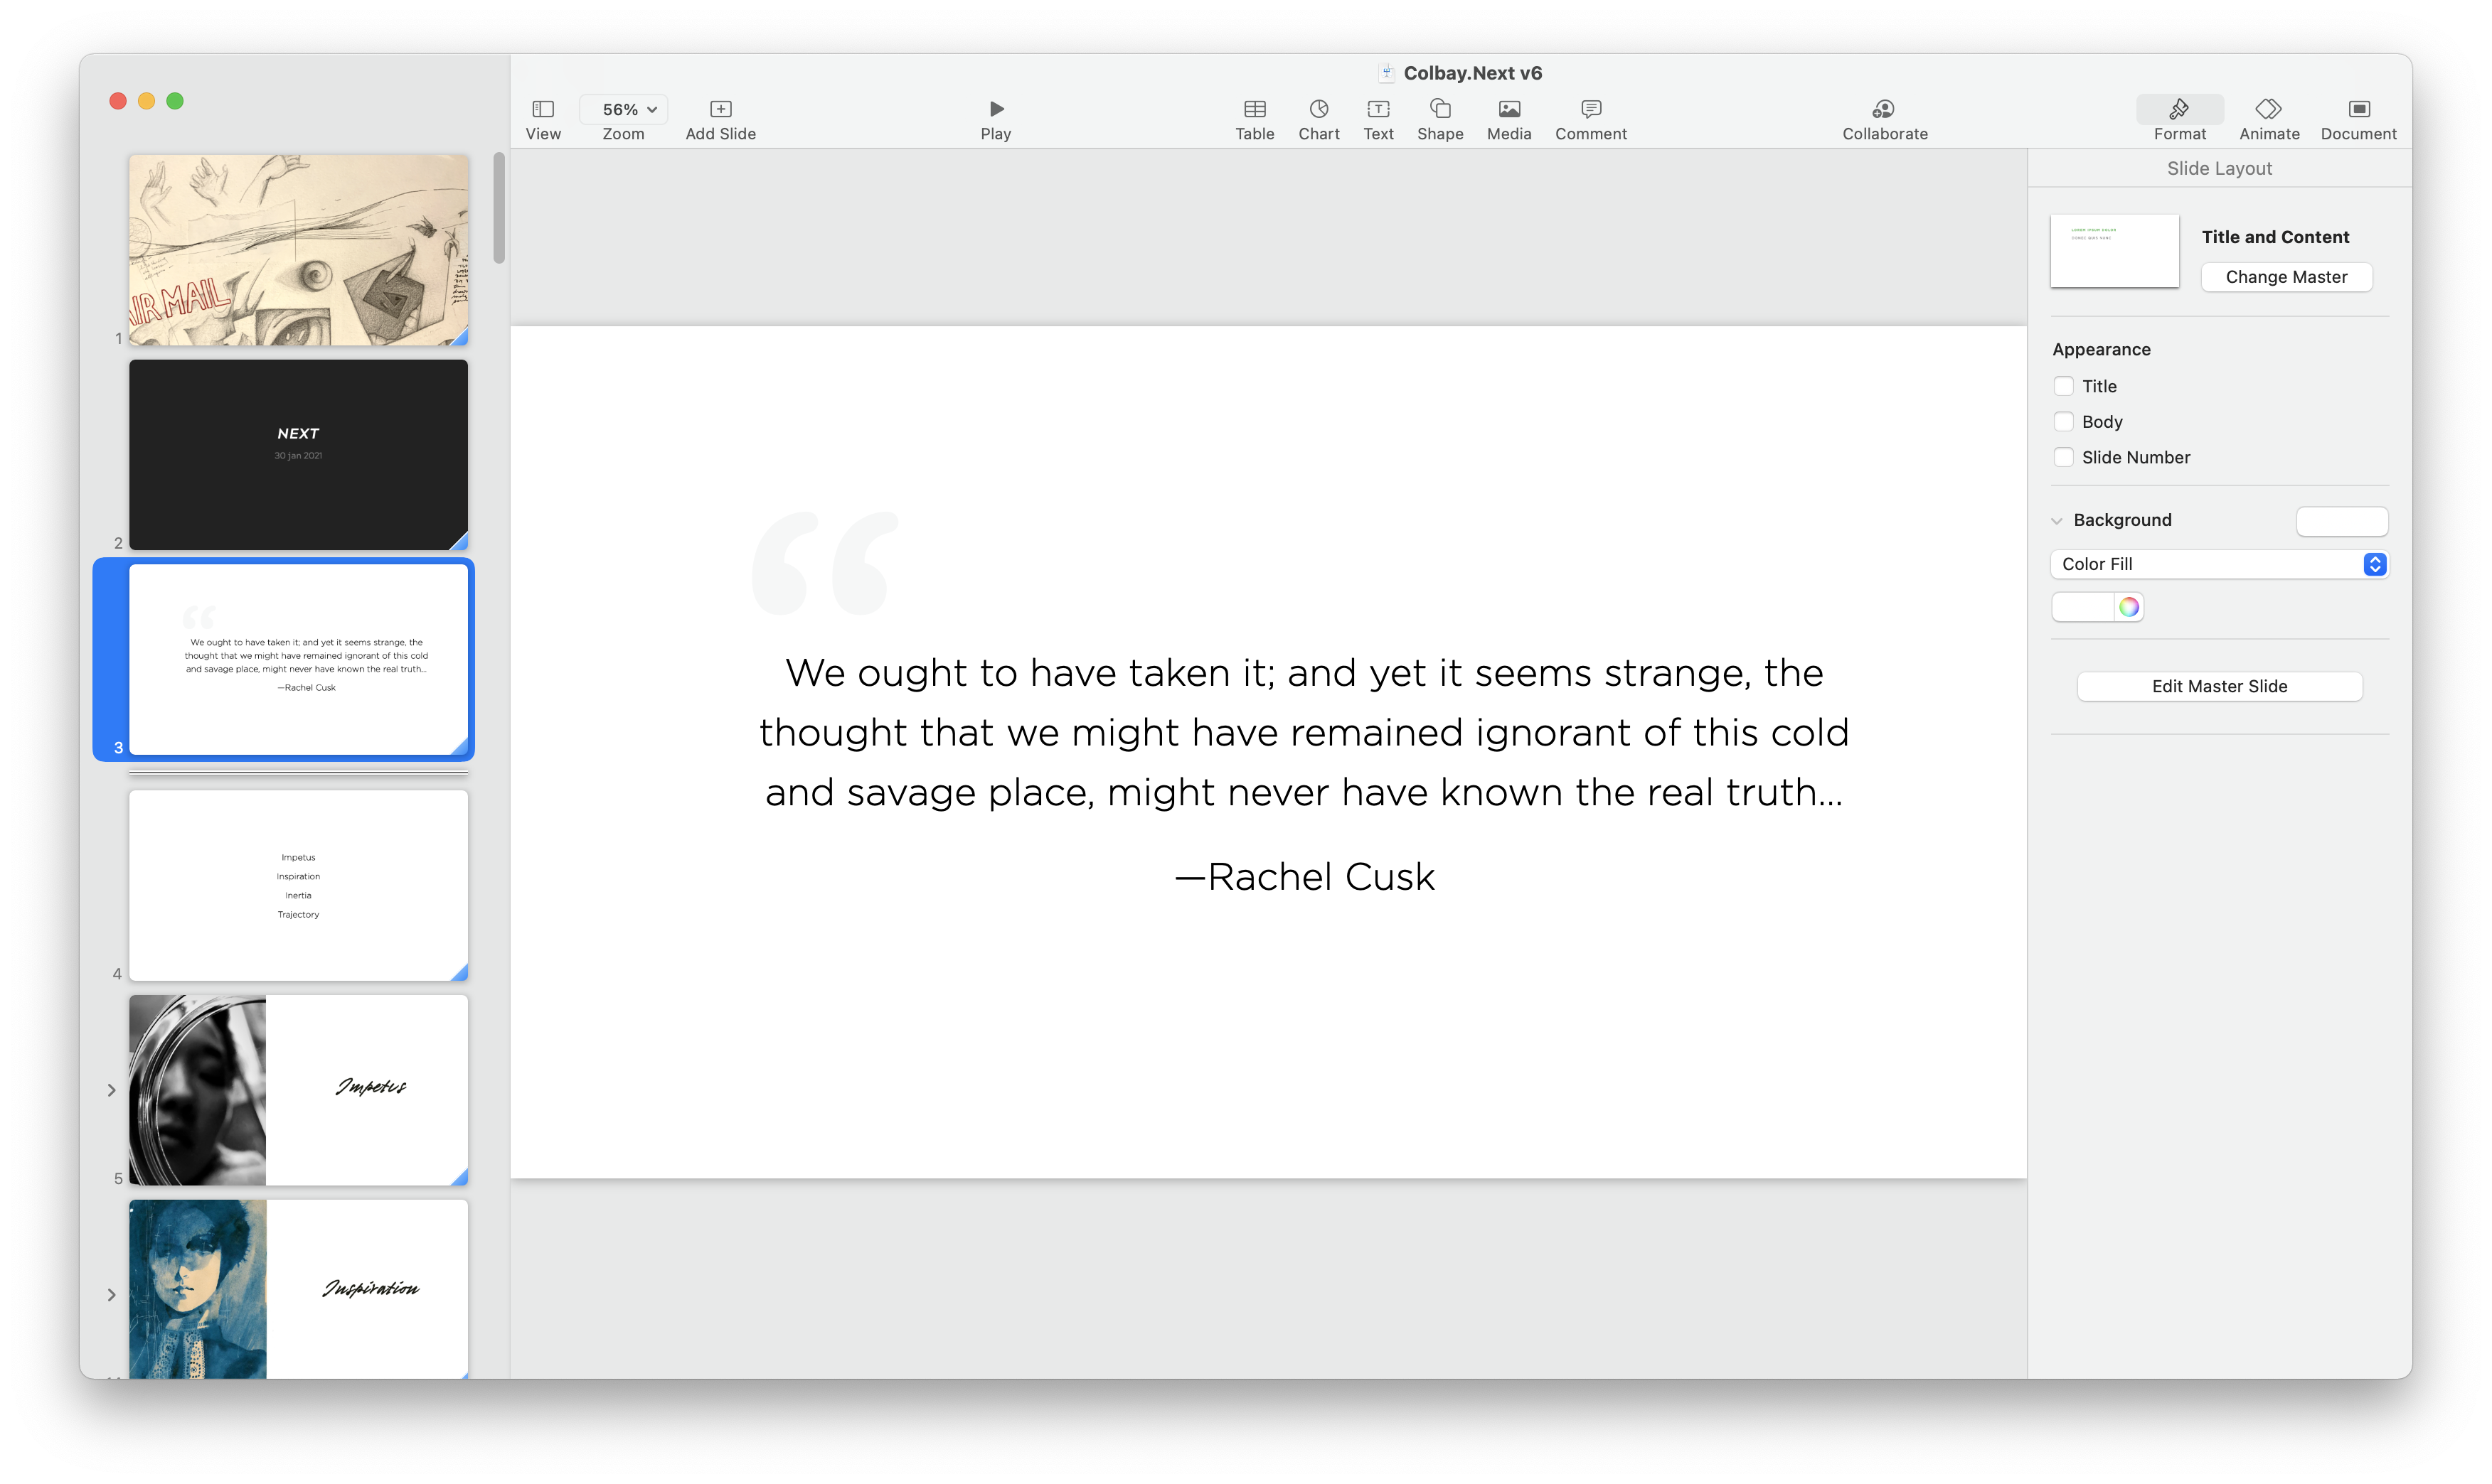
Task: Open the Media browser
Action: (1508, 108)
